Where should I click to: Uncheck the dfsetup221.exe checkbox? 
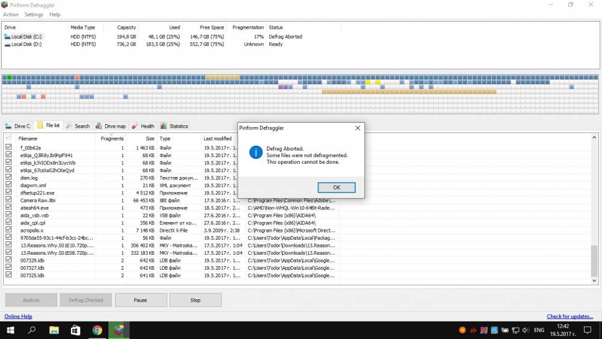click(8, 192)
